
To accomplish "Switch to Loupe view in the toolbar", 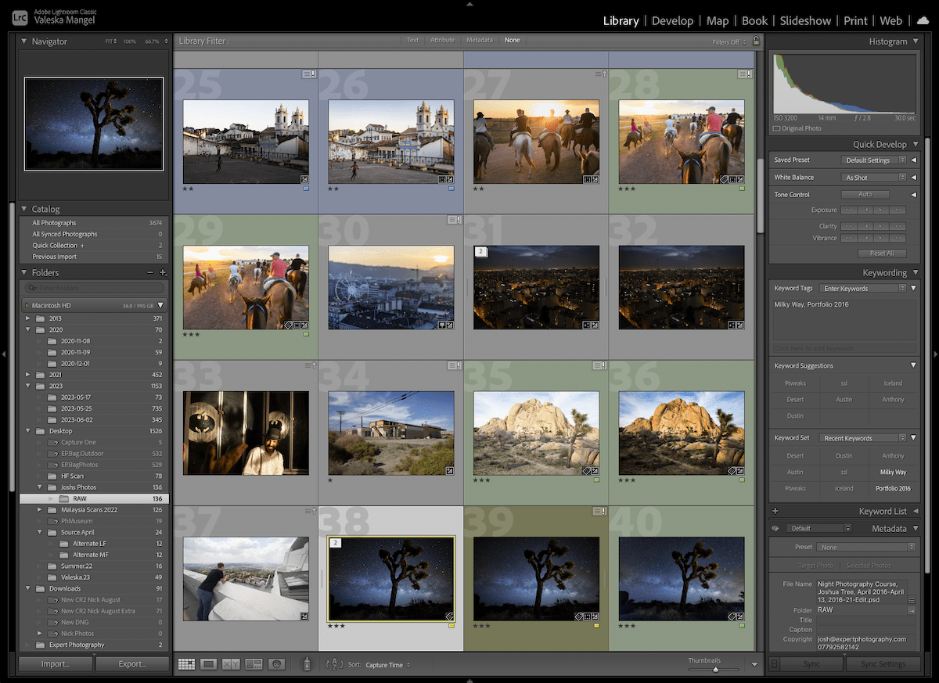I will pos(208,664).
